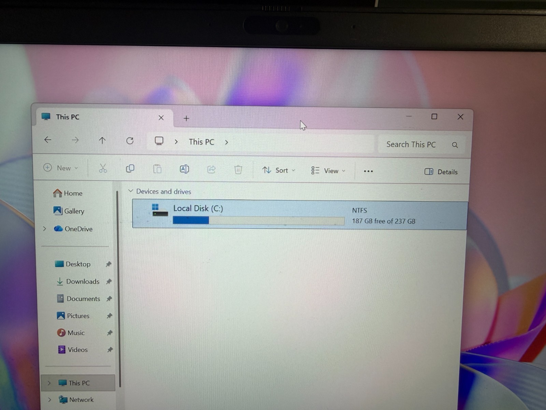
Task: Click the pin icon next to Music
Action: click(x=110, y=332)
